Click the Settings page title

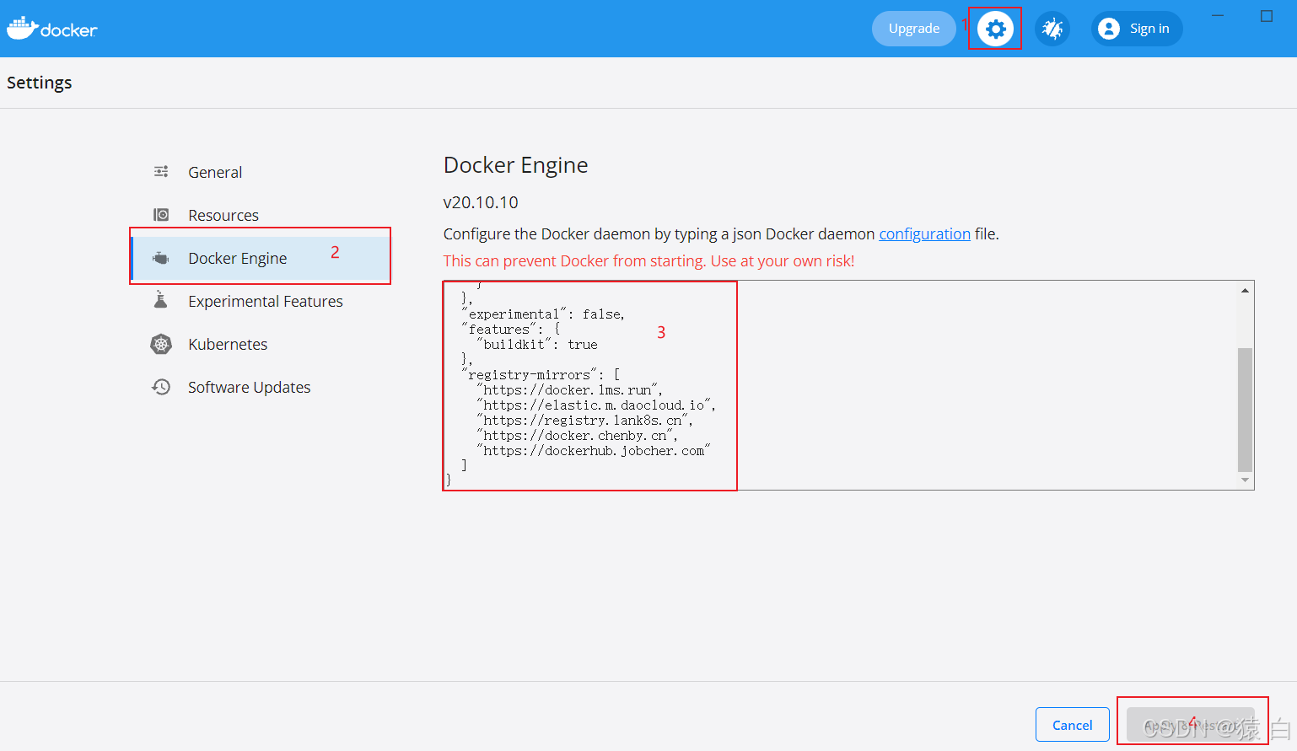click(x=40, y=83)
